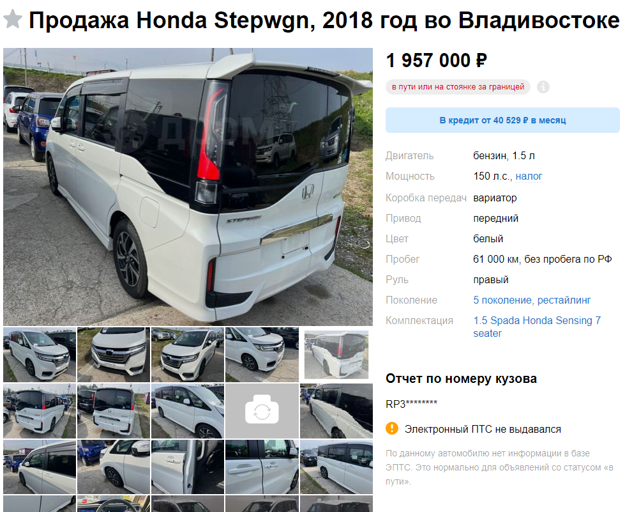Select first thumbnail in second row
The width and height of the screenshot is (625, 512).
click(40, 410)
